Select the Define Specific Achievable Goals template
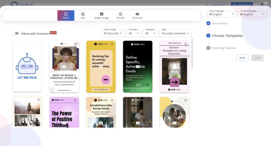 [138, 67]
